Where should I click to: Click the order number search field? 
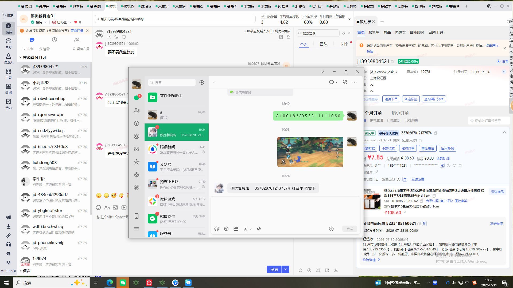[x=489, y=121]
